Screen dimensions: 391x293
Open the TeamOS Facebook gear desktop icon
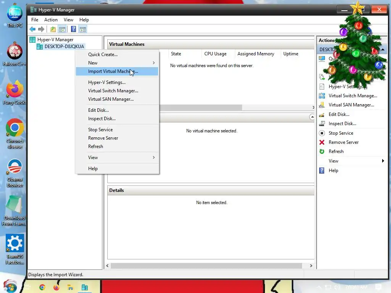tap(15, 249)
